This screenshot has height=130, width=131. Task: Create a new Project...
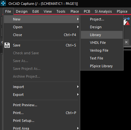pos(102,19)
